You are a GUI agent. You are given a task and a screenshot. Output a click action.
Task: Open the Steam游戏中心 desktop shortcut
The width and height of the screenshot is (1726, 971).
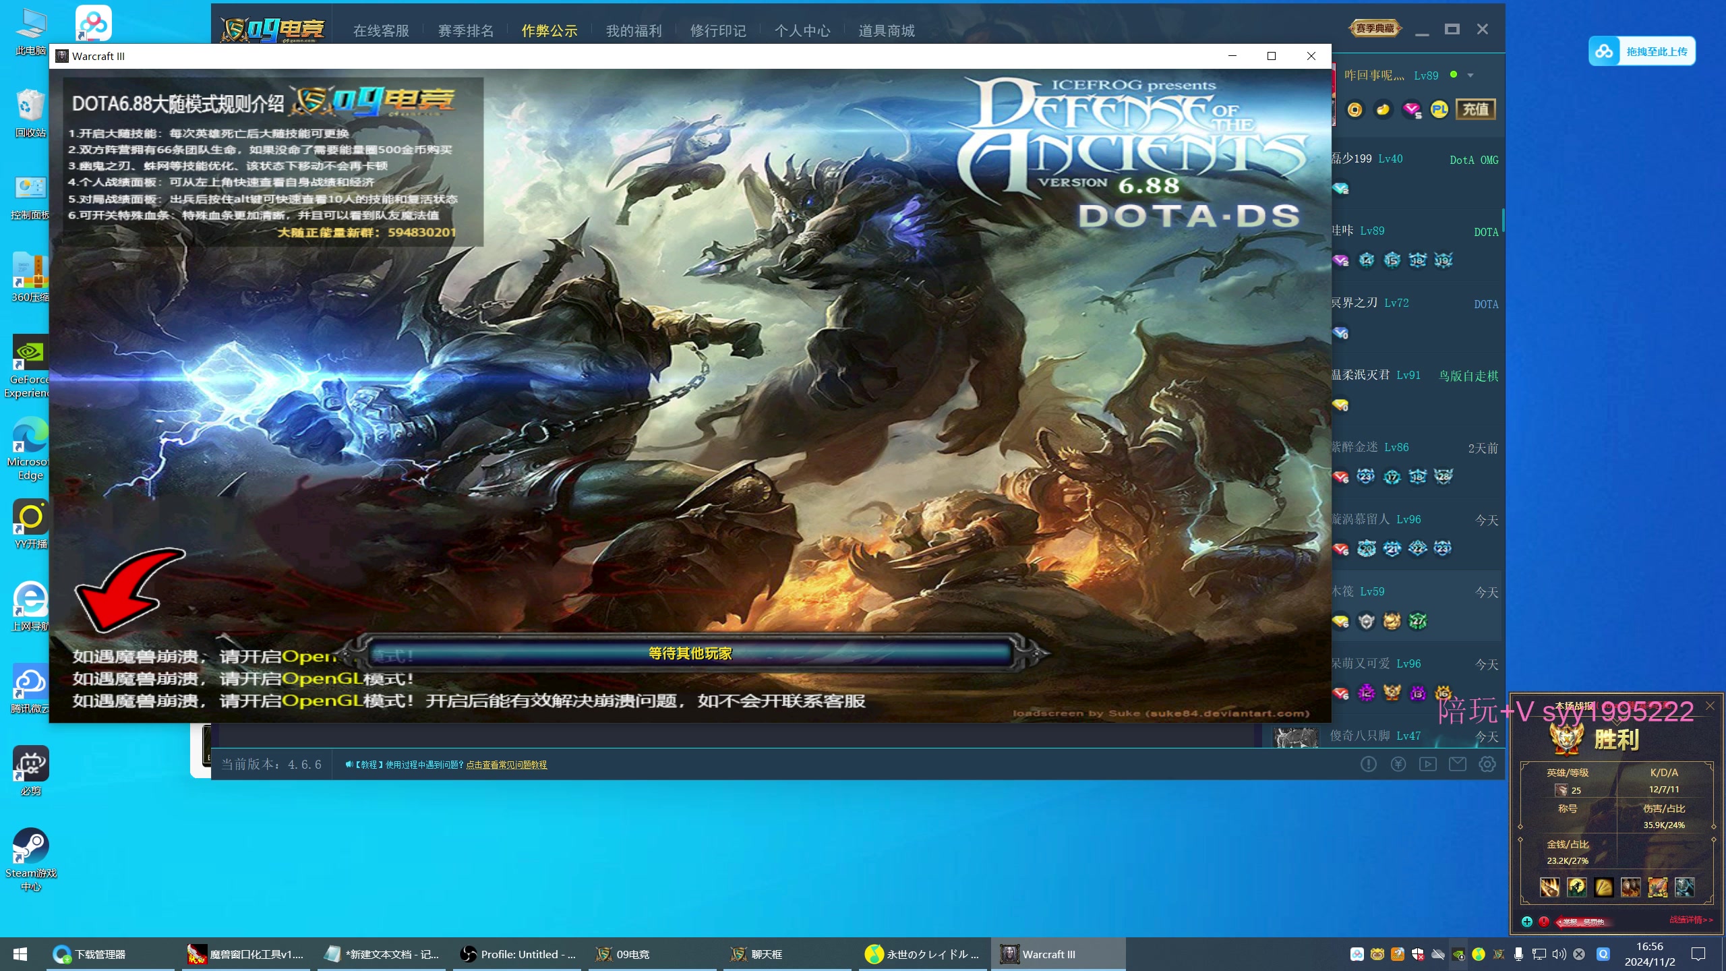[30, 859]
